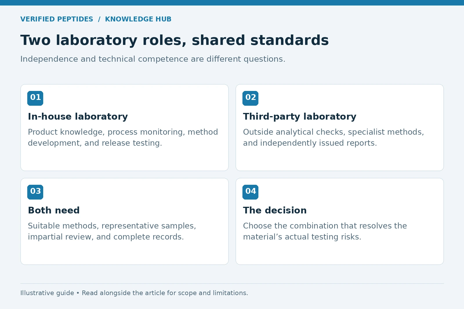Click the 'Outside analytical checks' description
464x309 pixels.
pos(333,138)
